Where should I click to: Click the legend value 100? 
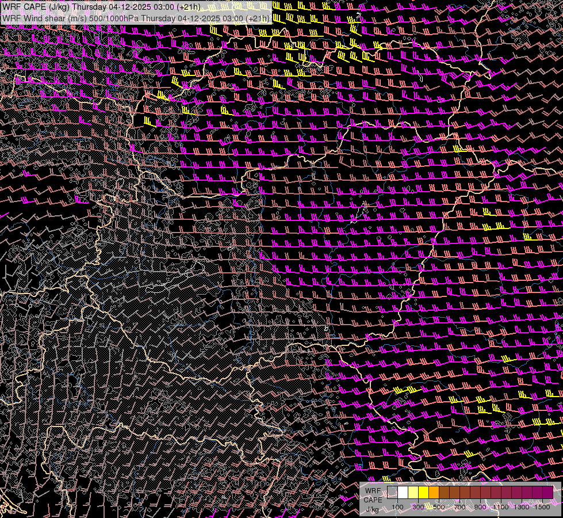(397, 507)
